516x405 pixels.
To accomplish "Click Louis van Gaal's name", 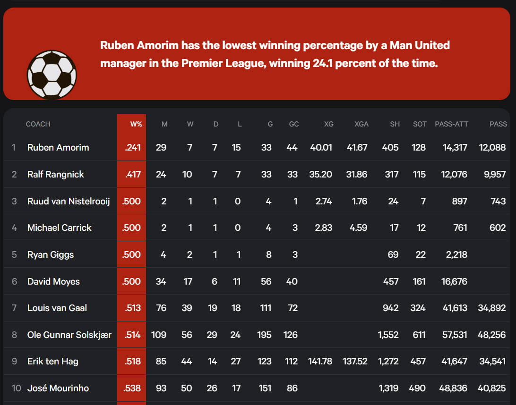I will [57, 308].
